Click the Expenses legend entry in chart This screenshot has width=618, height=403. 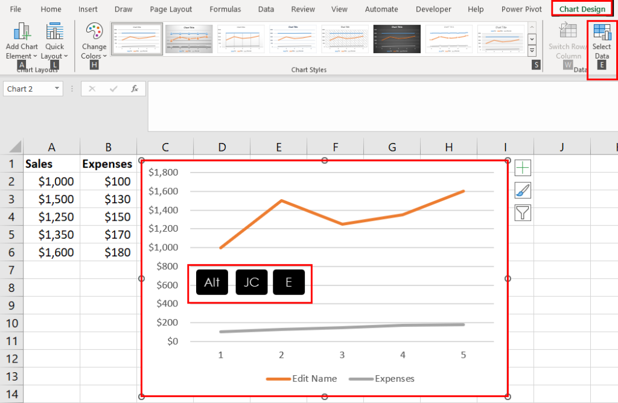[x=382, y=379]
